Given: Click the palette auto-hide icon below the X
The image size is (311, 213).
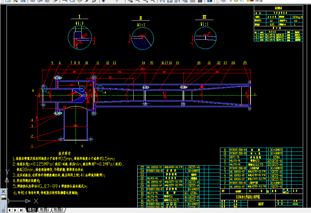Looking at the screenshot, I should coord(3,197).
